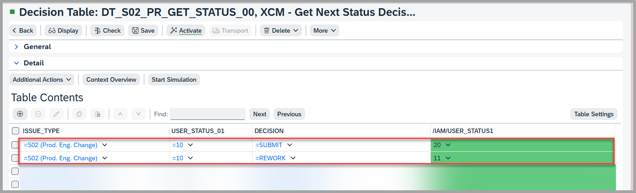Click into the Find input field
636x193 pixels.
click(x=207, y=114)
